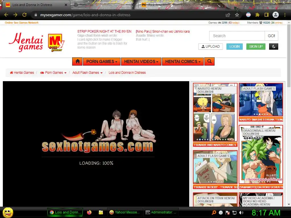Viewport: 291px width, 218px height.
Task: Click the 8:17 AM taskbar clock
Action: pyautogui.click(x=266, y=213)
